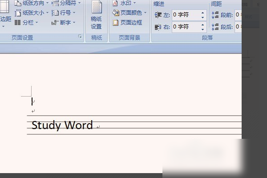Viewport: 267px width, 178px height.
Task: Expand the 分栏 dropdown arrow
Action: coord(36,23)
